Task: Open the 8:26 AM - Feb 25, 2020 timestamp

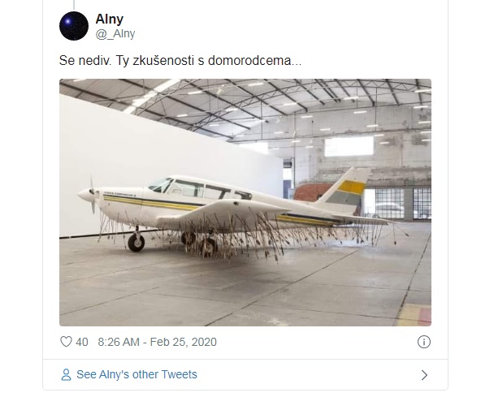Action: pos(157,342)
